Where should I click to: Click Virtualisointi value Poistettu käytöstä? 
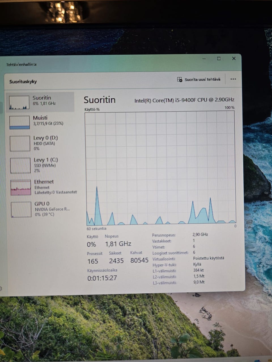(x=209, y=258)
